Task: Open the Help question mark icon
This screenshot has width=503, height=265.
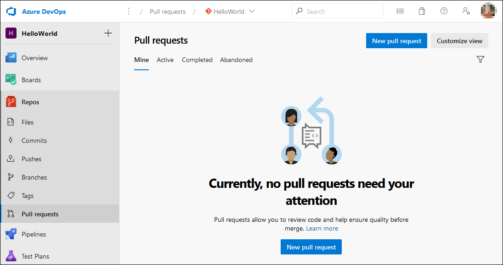Action: coord(444,11)
